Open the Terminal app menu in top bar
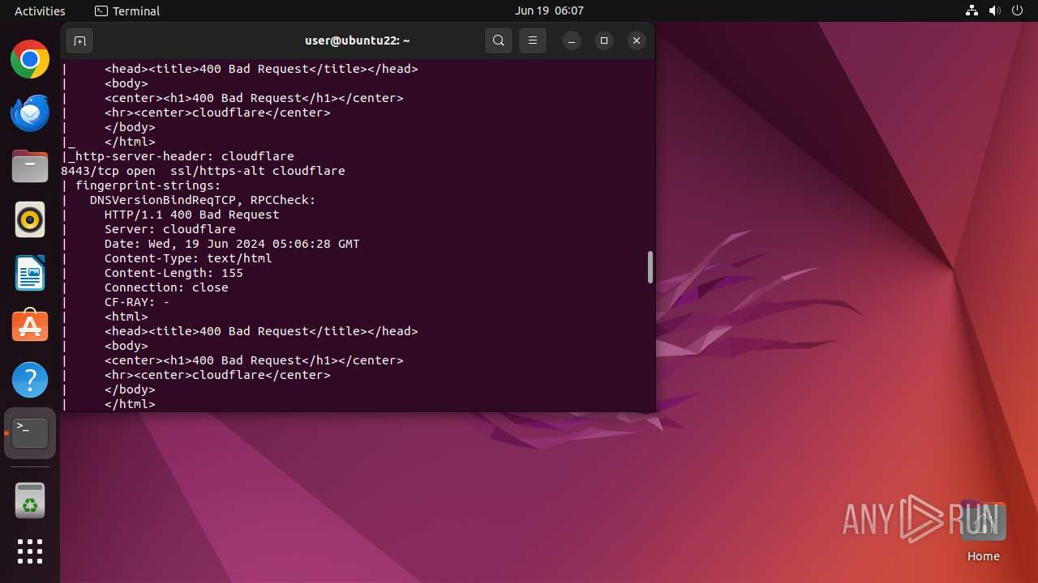Screen dimensions: 1038x583 (127, 11)
